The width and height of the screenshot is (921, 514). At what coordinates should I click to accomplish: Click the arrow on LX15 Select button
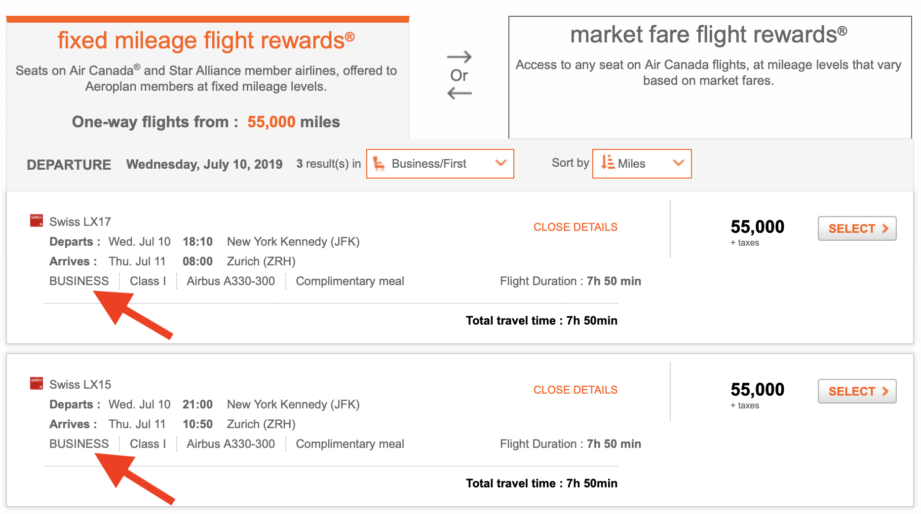click(885, 392)
